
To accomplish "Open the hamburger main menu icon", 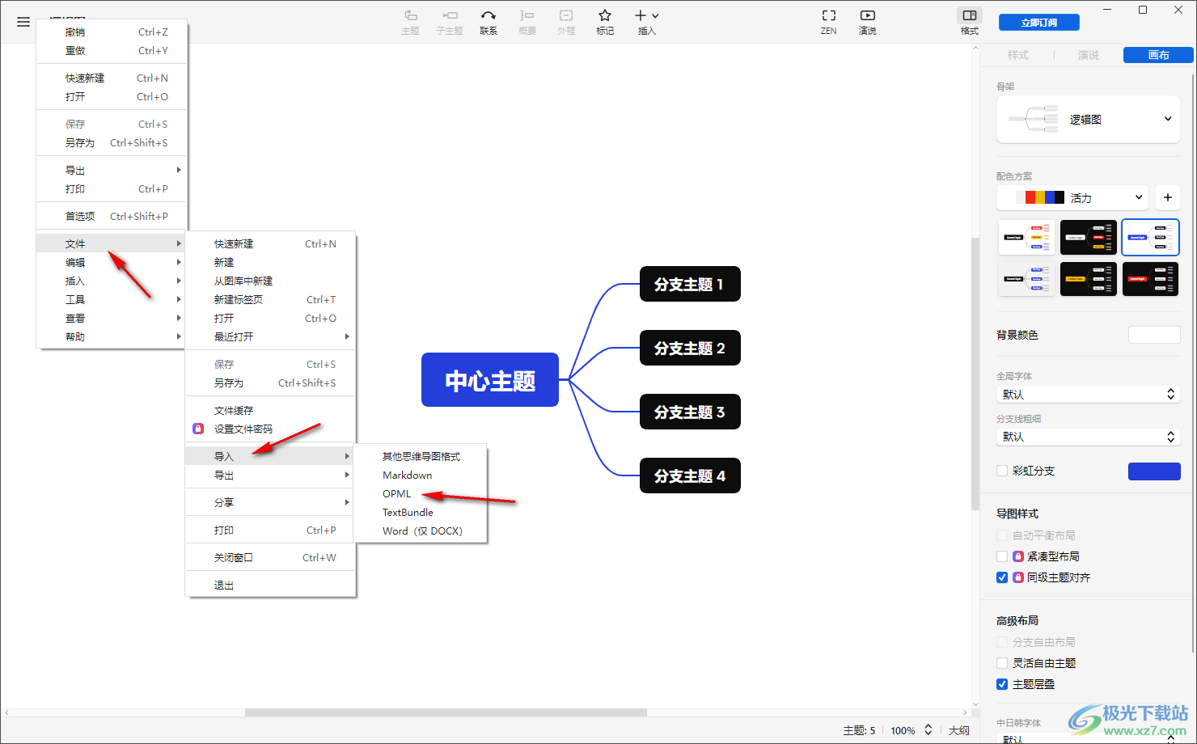I will [23, 23].
